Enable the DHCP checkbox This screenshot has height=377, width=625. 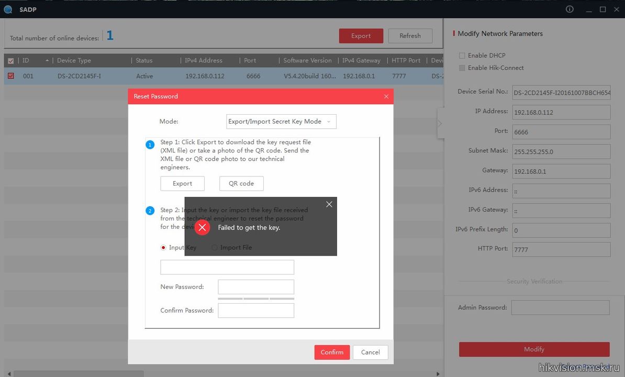pyautogui.click(x=462, y=56)
